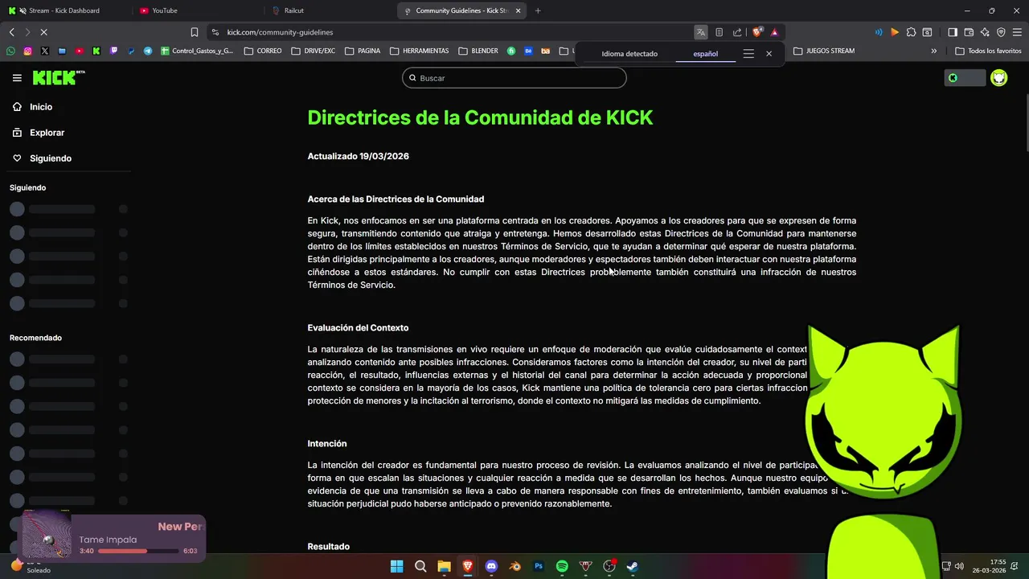Bookmark this page with the bookmark icon
The image size is (1029, 579).
pos(194,32)
